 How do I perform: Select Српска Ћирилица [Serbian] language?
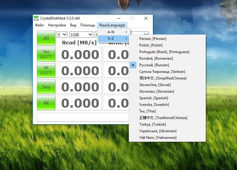[167, 72]
